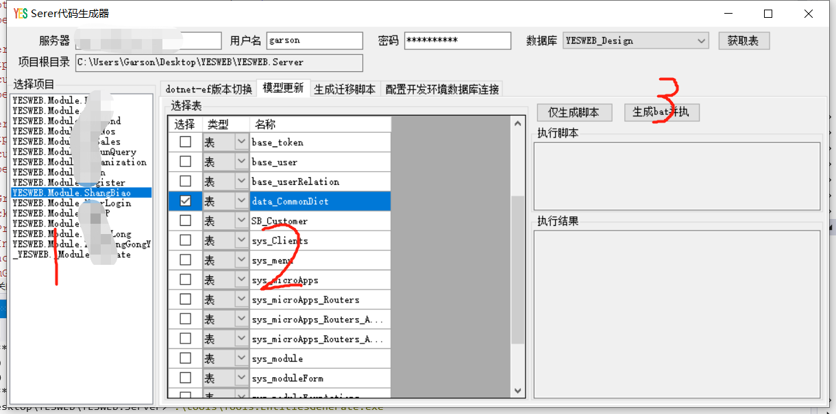
Task: Click the 获取表 button
Action: [x=743, y=41]
